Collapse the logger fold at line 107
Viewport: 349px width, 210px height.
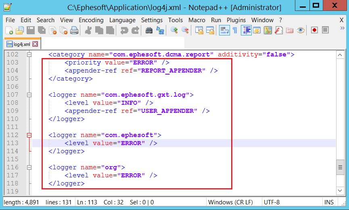point(29,95)
